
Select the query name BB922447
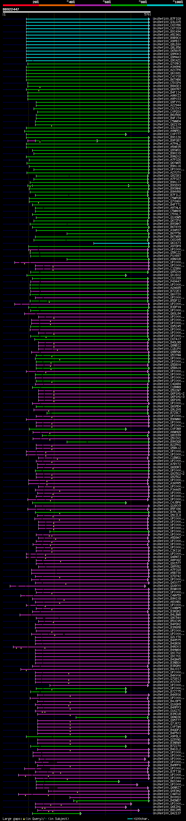click(11, 10)
